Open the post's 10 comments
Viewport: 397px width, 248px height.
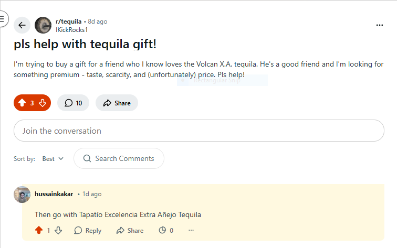coord(73,103)
